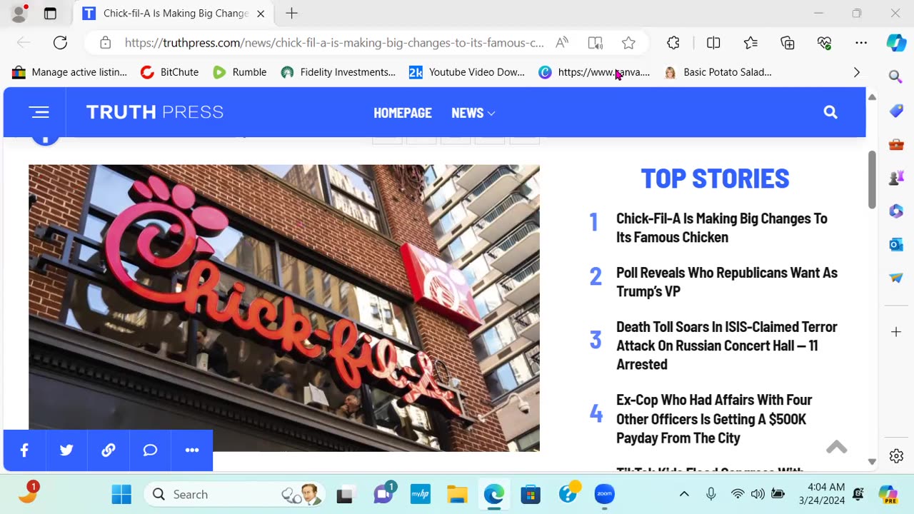Screen dimensions: 914x514
Task: Click the scrollbar down arrow
Action: 872,462
